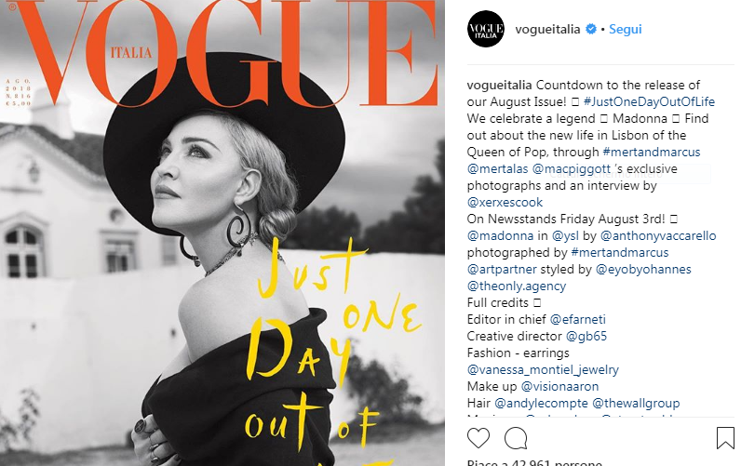This screenshot has height=466, width=741.
Task: Open the #JustOneDayOutOfLife hashtag
Action: (x=650, y=101)
